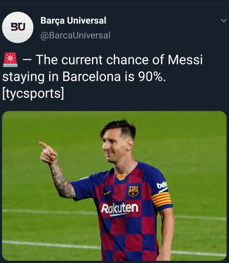Open the attached football photo
The image size is (229, 263).
pyautogui.click(x=114, y=186)
